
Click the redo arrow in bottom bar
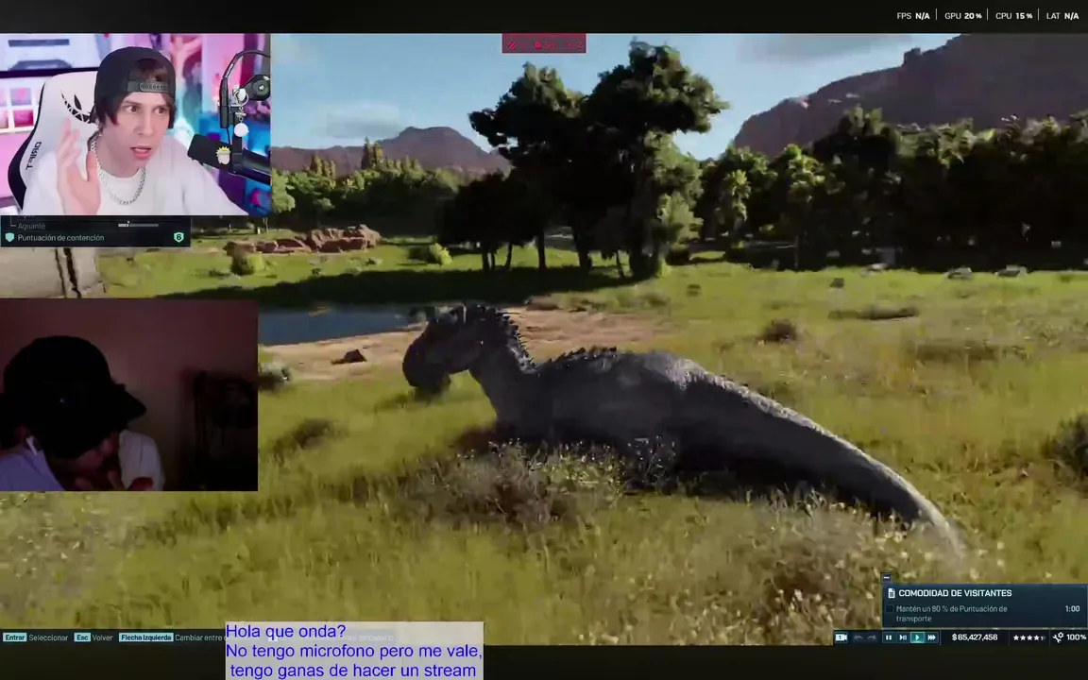pos(873,637)
